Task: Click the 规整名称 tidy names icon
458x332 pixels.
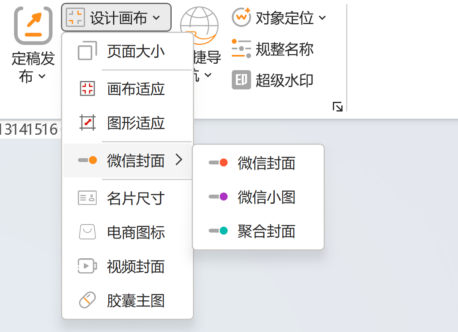Action: 241,49
